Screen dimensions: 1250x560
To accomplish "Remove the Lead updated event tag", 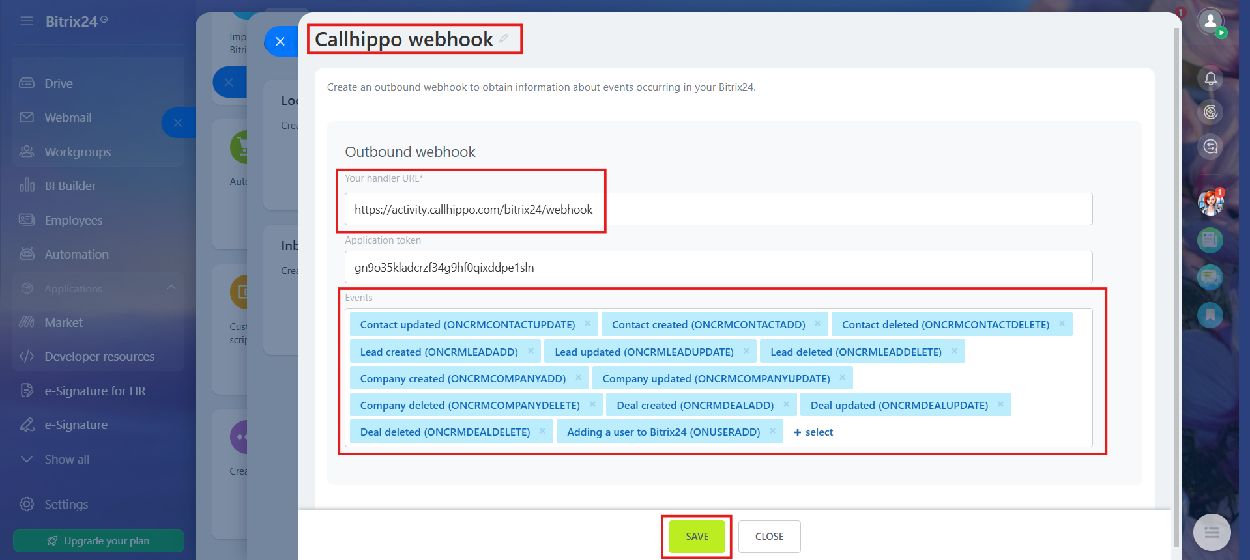I will 746,351.
